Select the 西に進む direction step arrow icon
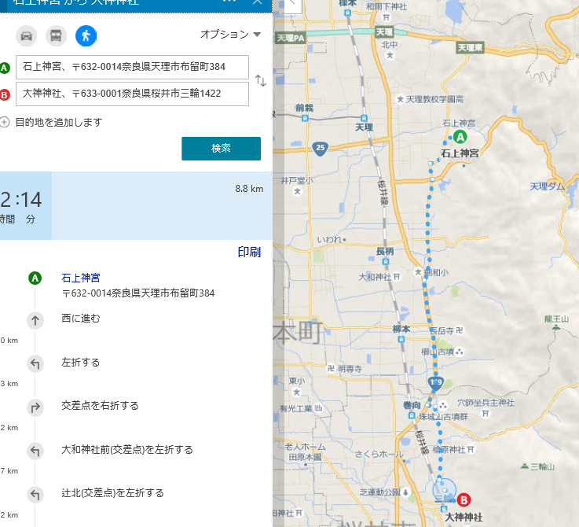 35,320
